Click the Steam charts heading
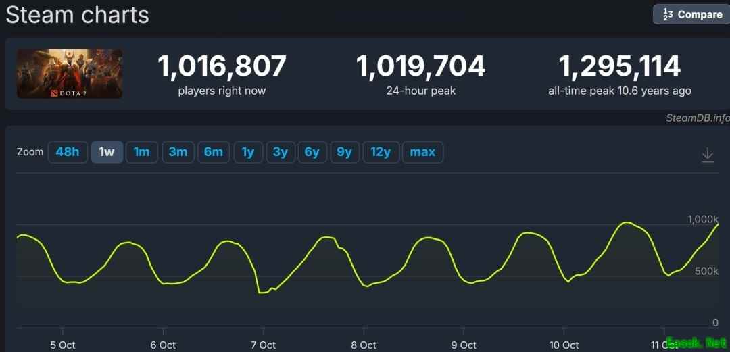730x352 pixels. point(77,14)
